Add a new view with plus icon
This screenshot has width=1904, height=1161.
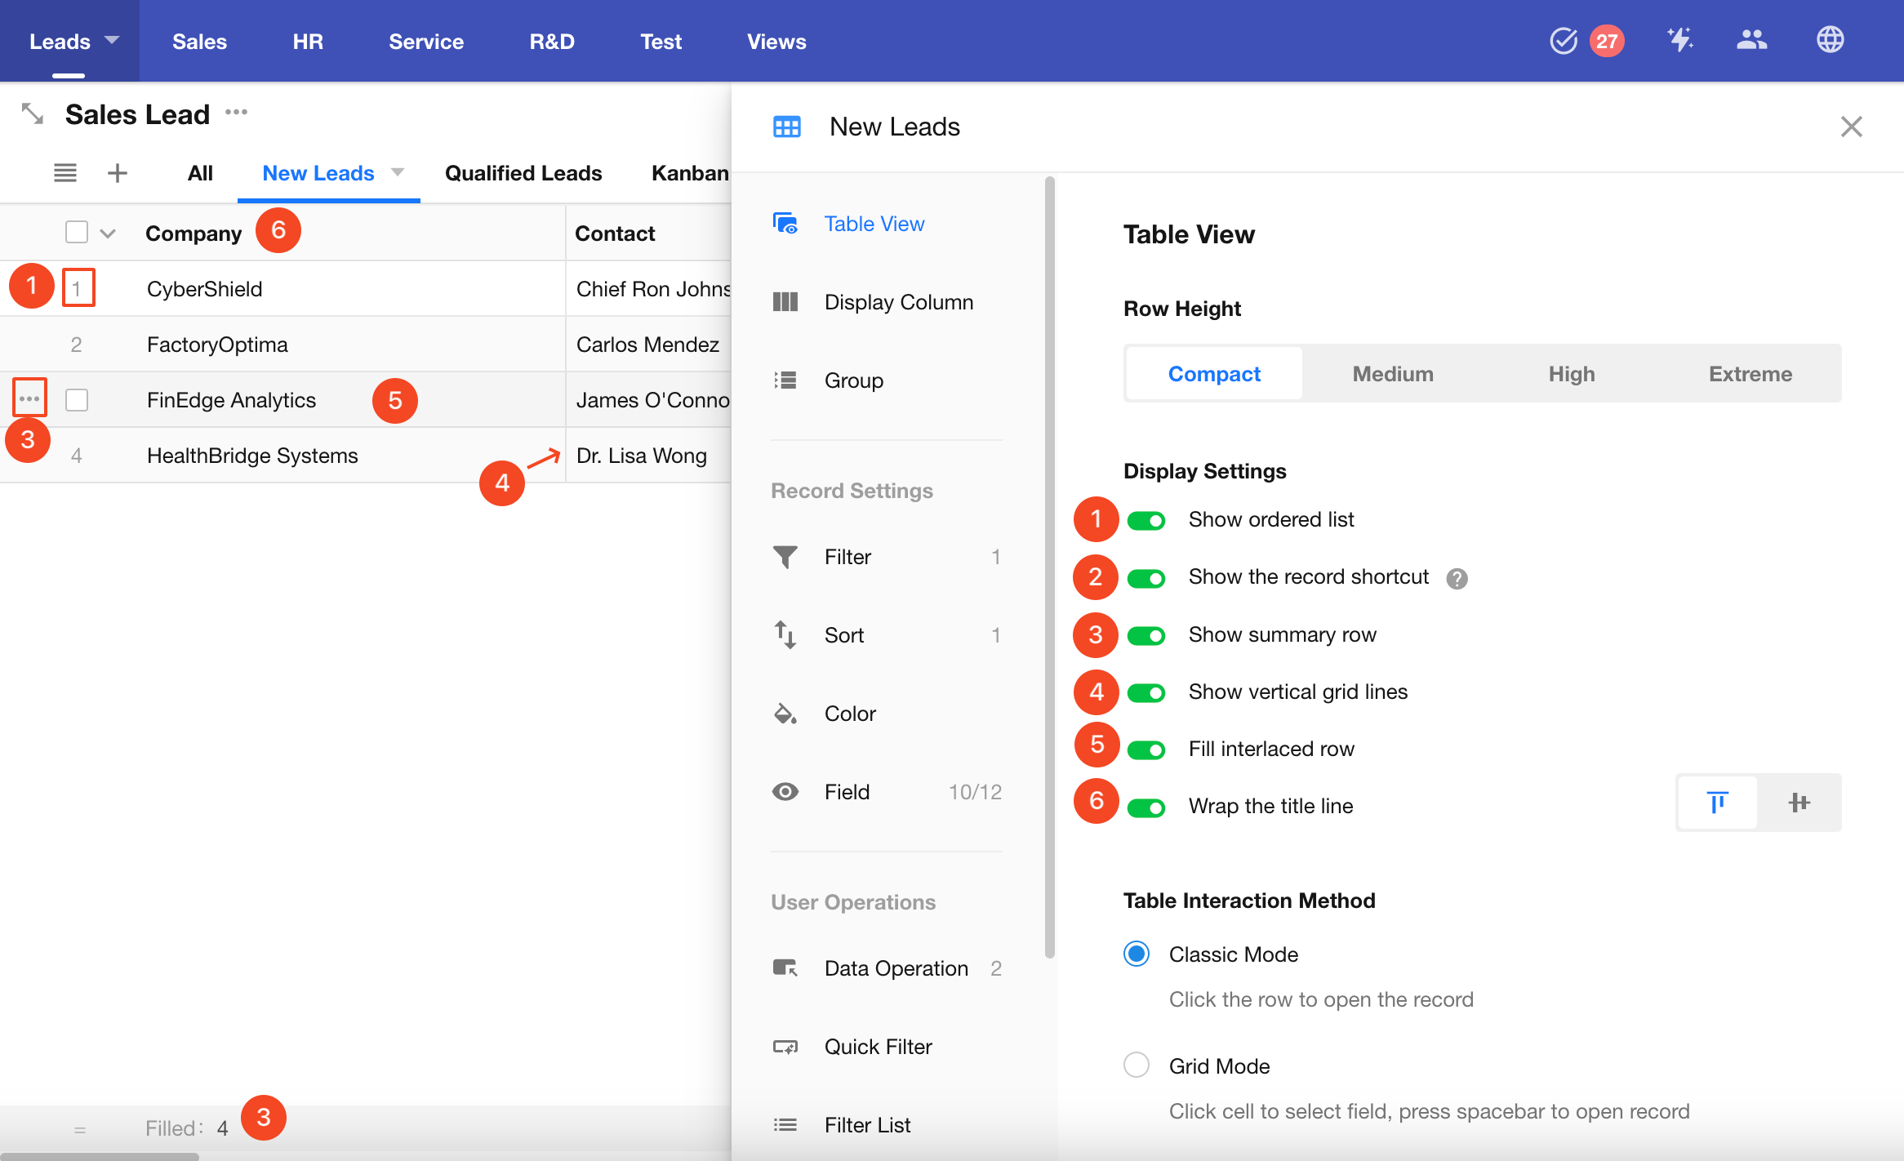pyautogui.click(x=118, y=173)
